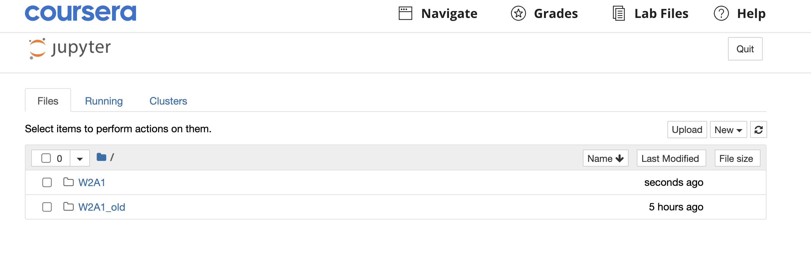Sort files by Name
The height and width of the screenshot is (279, 811).
606,158
